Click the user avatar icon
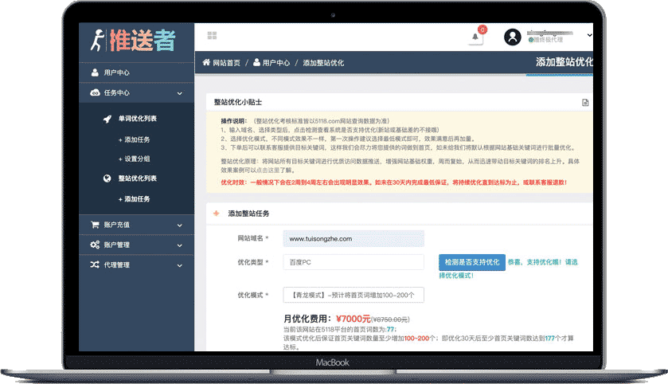This screenshot has height=384, width=668. (512, 37)
